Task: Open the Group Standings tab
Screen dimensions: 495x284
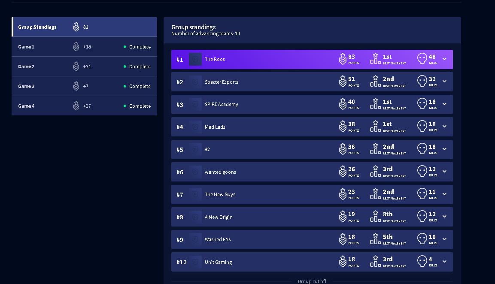Action: tap(84, 27)
